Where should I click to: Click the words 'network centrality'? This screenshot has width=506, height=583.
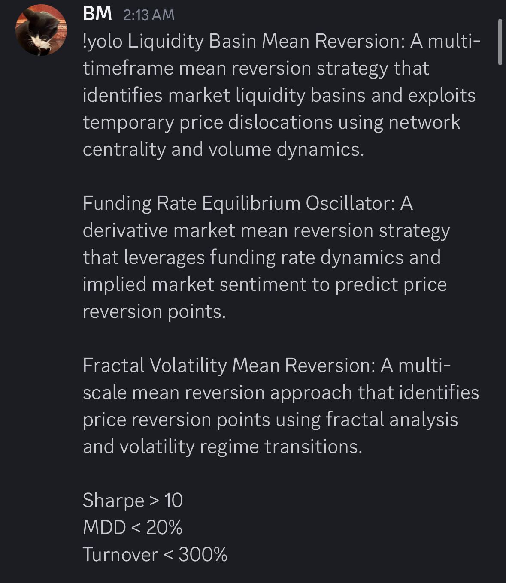pyautogui.click(x=271, y=136)
